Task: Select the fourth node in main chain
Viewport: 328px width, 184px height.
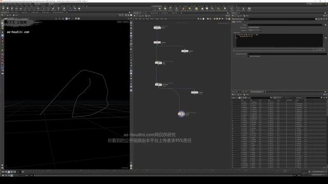Action: (158, 84)
